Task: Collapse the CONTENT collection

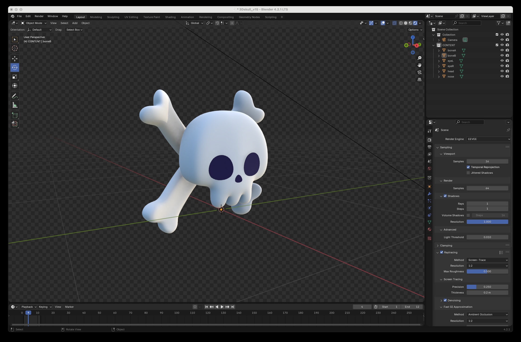Action: tap(433, 45)
